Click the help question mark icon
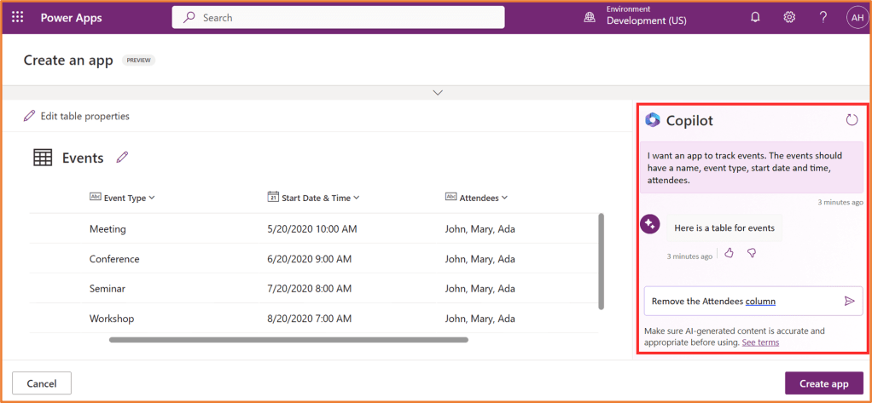The height and width of the screenshot is (403, 872). pyautogui.click(x=823, y=17)
